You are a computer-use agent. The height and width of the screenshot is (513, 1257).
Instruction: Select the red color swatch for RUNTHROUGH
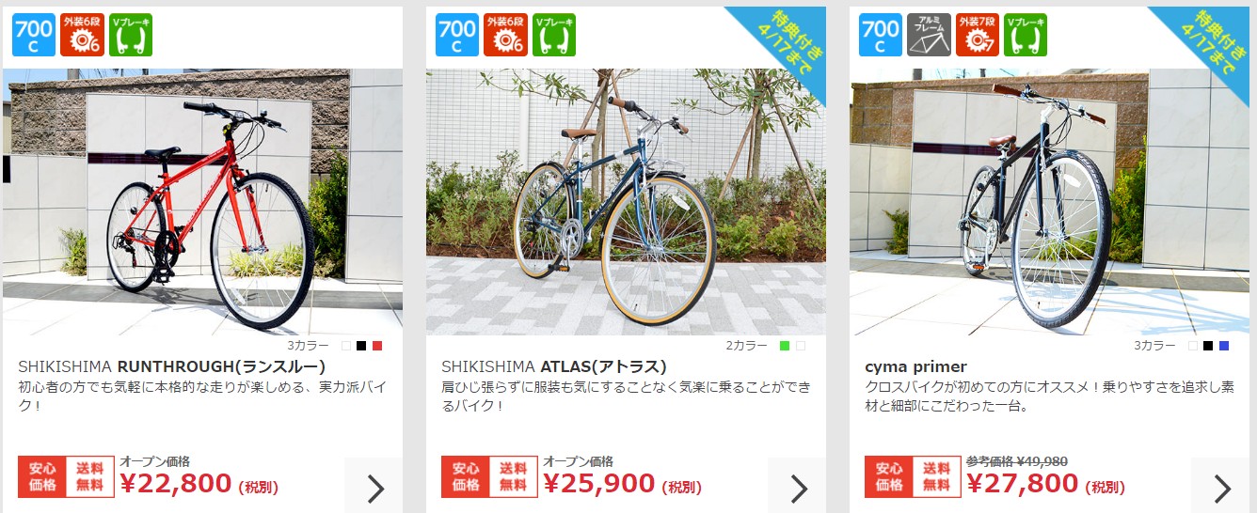377,346
